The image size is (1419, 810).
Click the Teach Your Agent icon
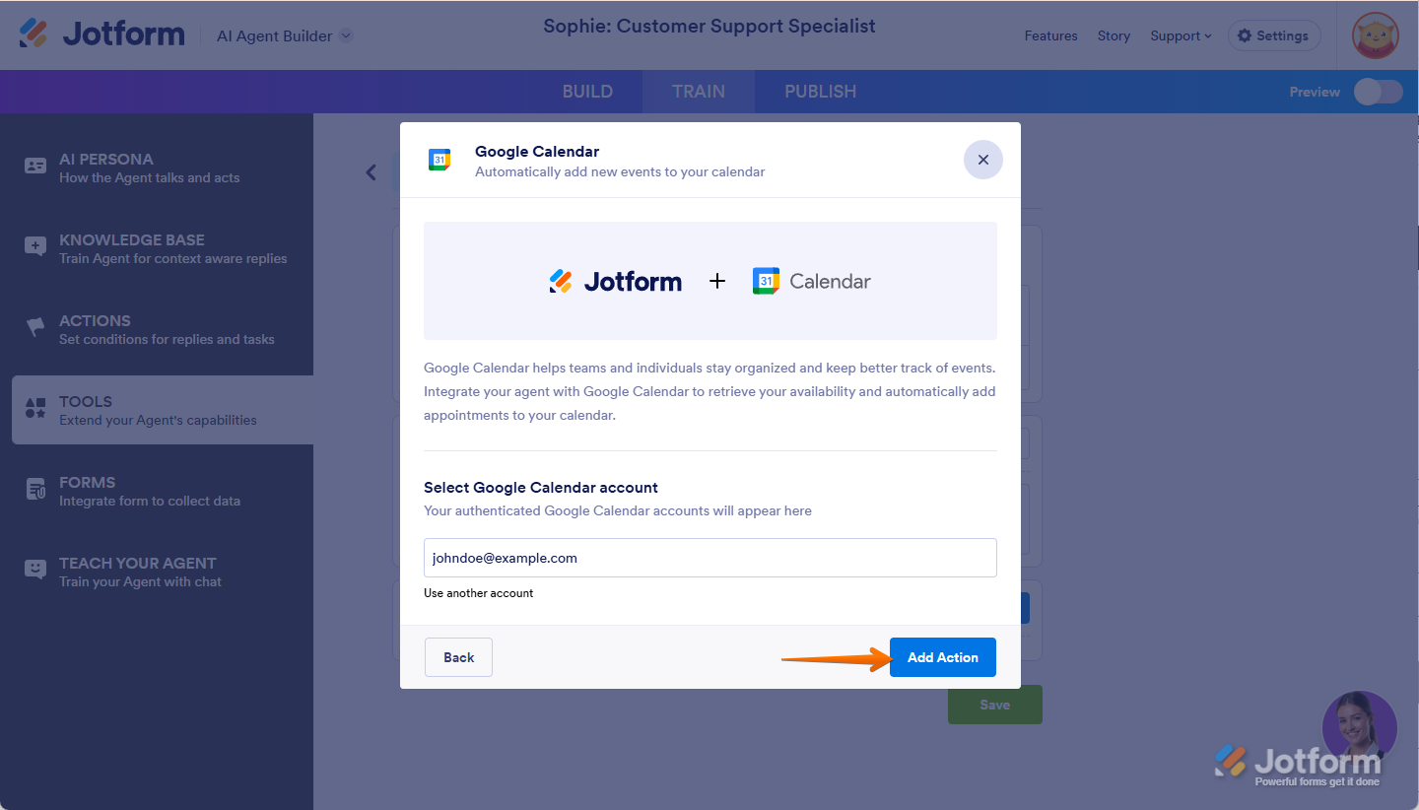click(x=35, y=571)
